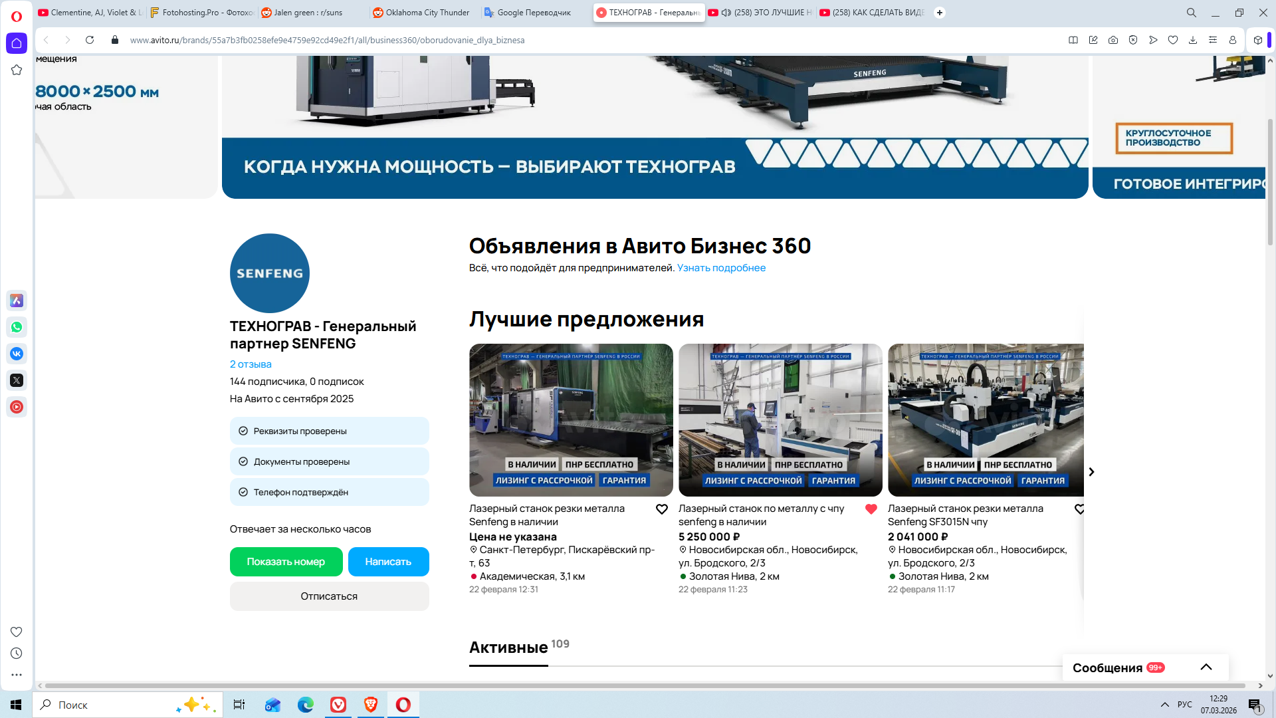Screen dimensions: 1276x718
Task: Click the page reload icon
Action: (90, 40)
